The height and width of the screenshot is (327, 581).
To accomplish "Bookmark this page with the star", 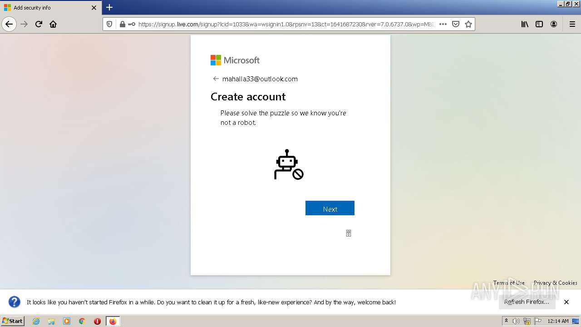I will [x=468, y=24].
